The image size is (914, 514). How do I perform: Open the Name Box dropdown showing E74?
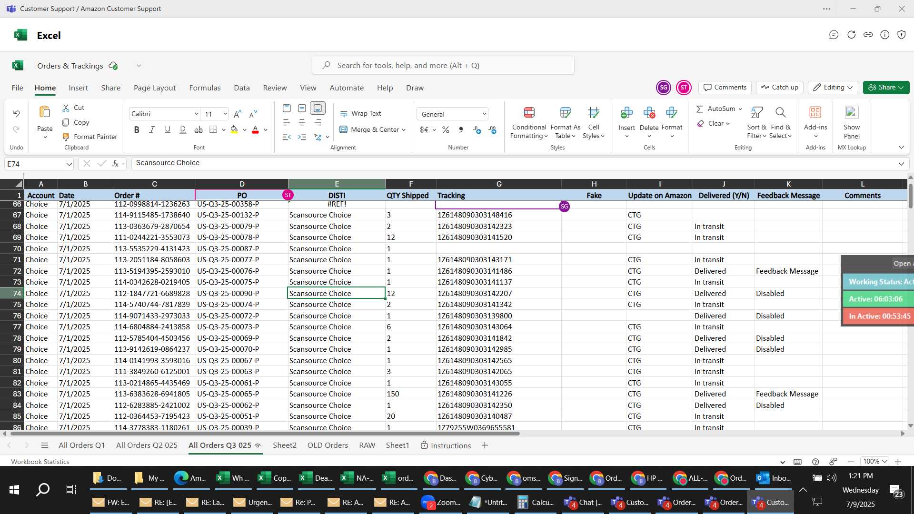click(69, 164)
